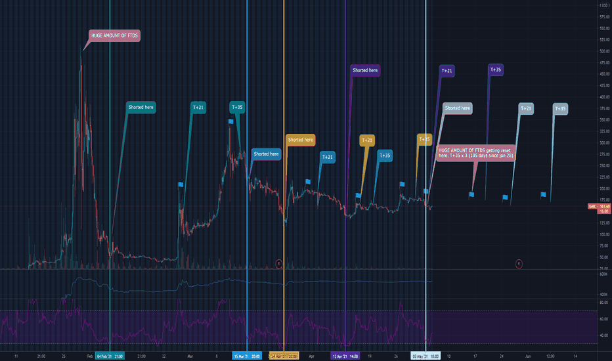The height and width of the screenshot is (361, 612).
Task: Click the 600M volume axis label
Action: (x=603, y=274)
